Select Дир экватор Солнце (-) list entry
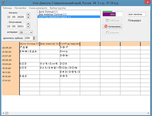152x116 pixels. pyautogui.click(x=52, y=14)
